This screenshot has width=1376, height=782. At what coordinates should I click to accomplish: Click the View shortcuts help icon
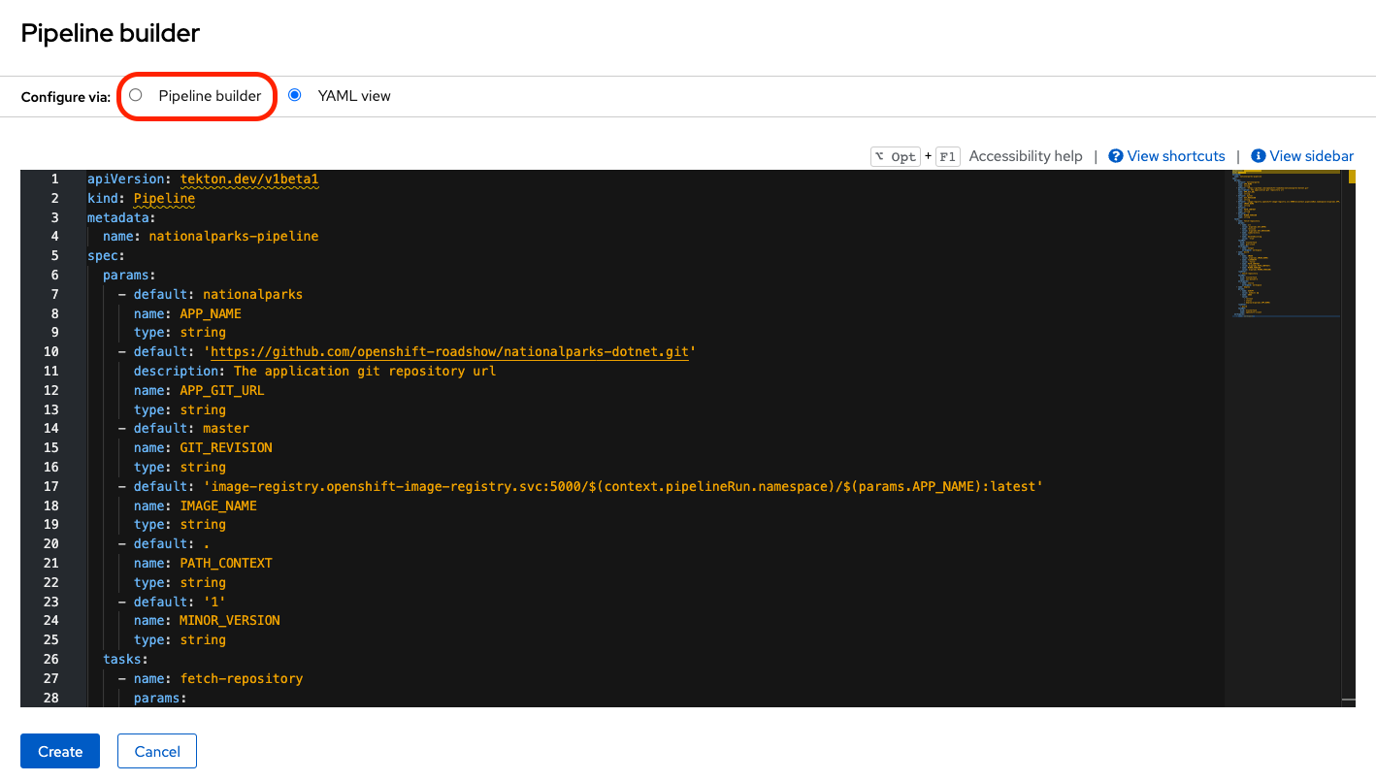1116,156
